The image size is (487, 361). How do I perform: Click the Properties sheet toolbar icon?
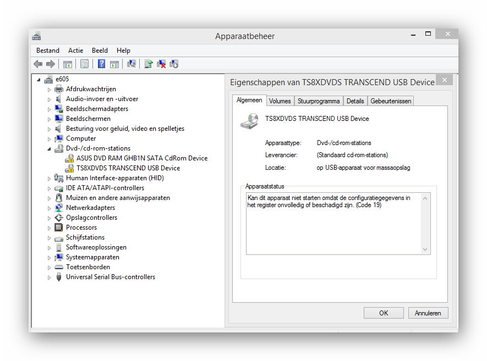click(x=84, y=64)
